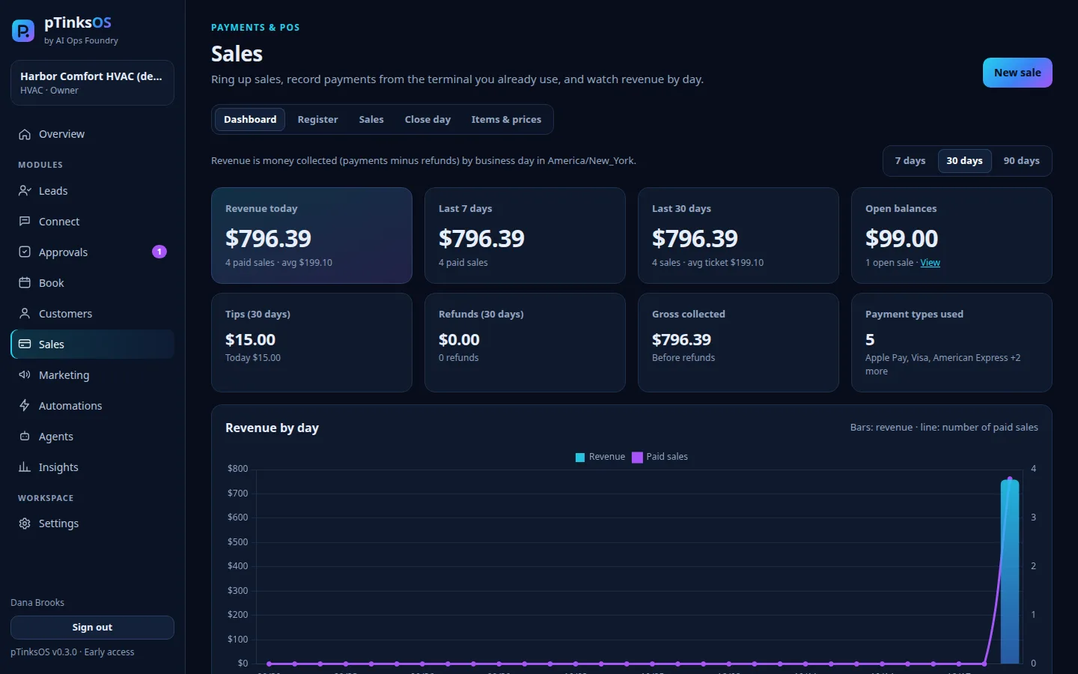Open the Harbor Comfort HVAC workspace switcher
The image size is (1078, 674).
click(x=92, y=82)
